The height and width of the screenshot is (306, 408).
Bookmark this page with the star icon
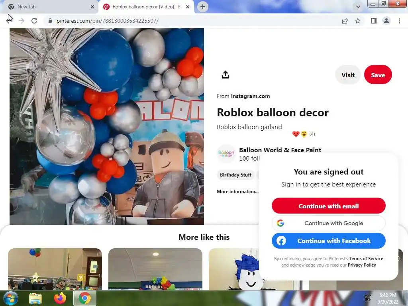pos(358,21)
